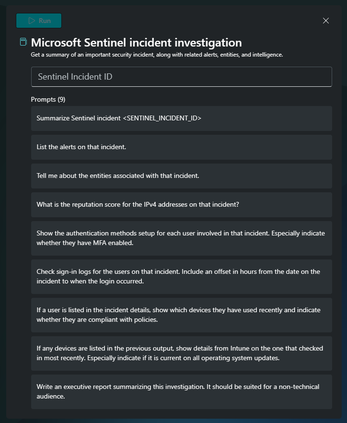Click the Sentinel Incident ID input field
This screenshot has width=347, height=423.
click(x=181, y=77)
